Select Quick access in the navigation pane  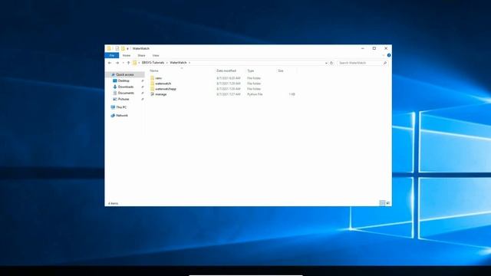pos(124,75)
